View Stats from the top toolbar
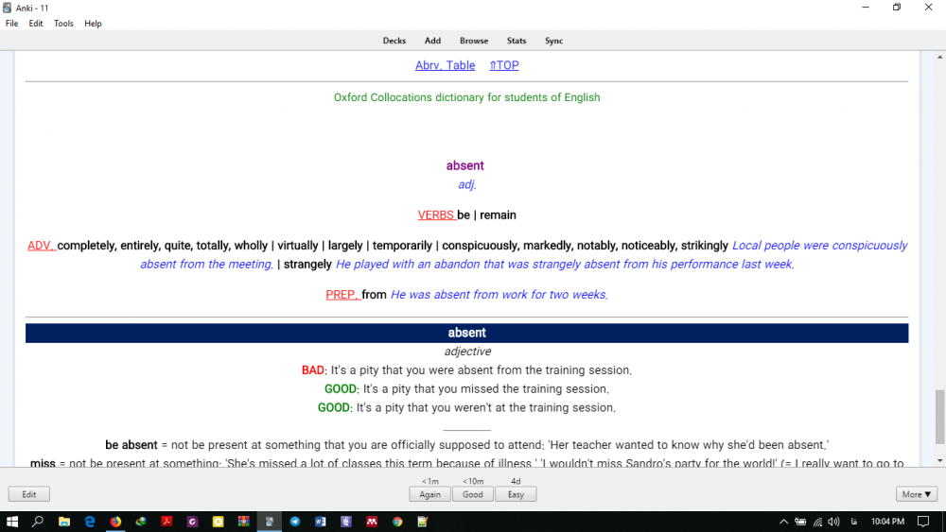The image size is (946, 532). click(x=517, y=41)
